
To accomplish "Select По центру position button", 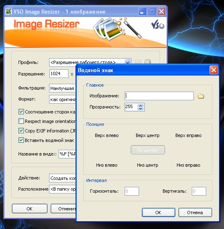I will [148, 150].
